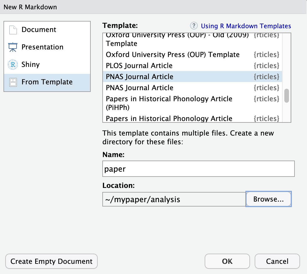Click the Location path field

coord(174,199)
